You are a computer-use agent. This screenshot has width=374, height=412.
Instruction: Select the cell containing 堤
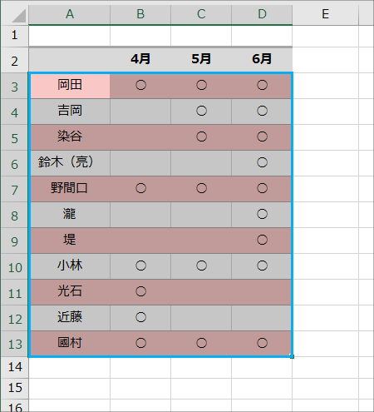coord(70,241)
